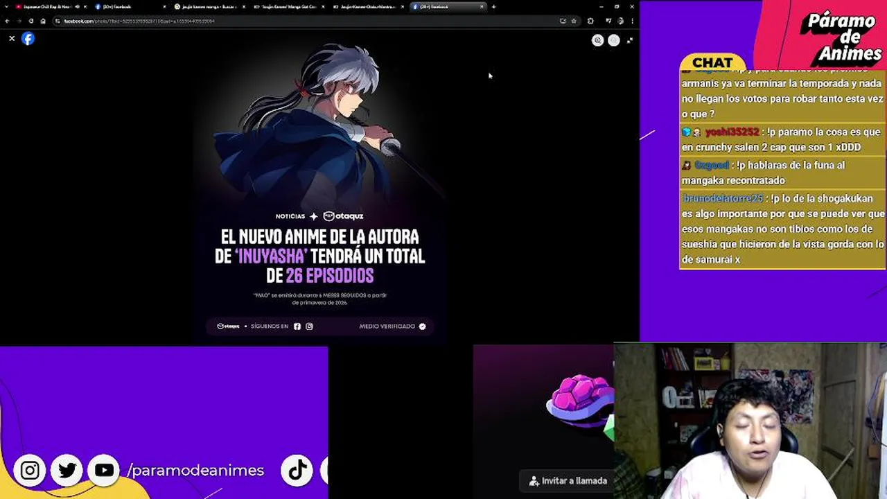The image size is (887, 499).
Task: Click username brunodelatorre25 in chat
Action: 723,198
